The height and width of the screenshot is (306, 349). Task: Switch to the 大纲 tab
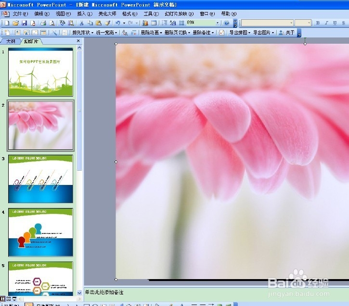click(11, 41)
